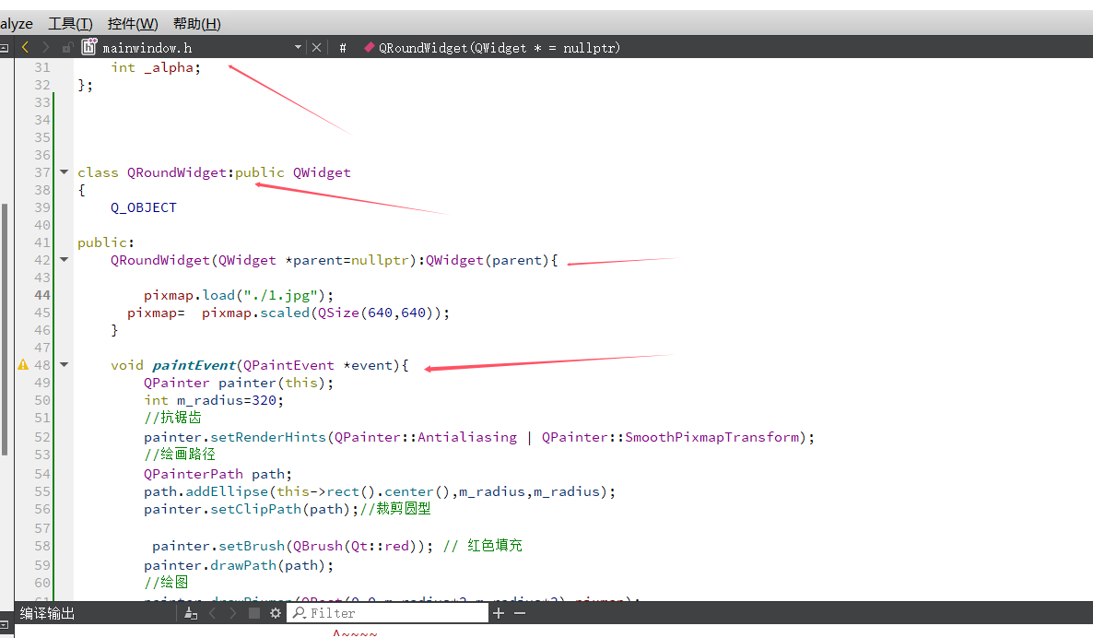Click warning icon at line 48
The image size is (1093, 638).
(23, 364)
